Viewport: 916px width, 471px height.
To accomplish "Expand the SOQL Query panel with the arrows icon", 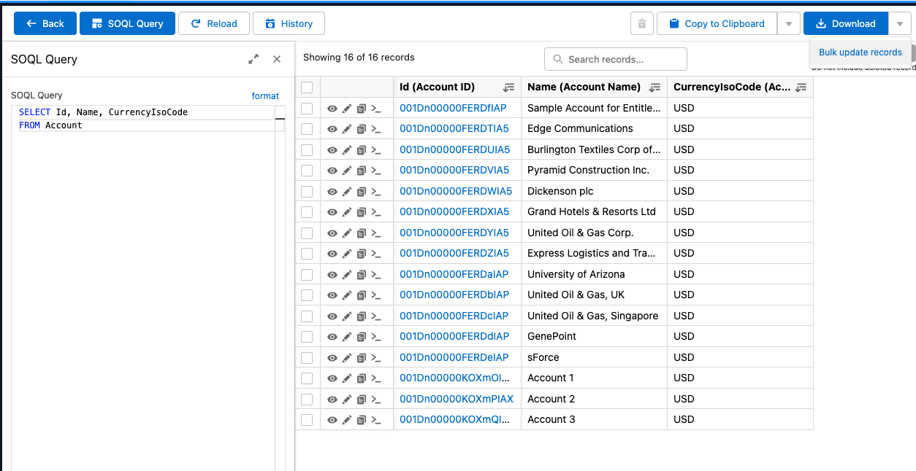I will click(253, 59).
